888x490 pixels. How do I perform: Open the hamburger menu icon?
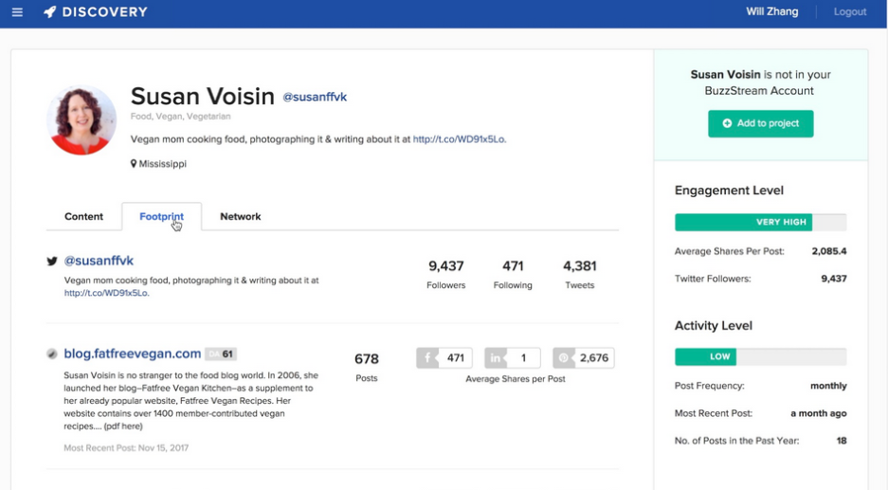[18, 12]
